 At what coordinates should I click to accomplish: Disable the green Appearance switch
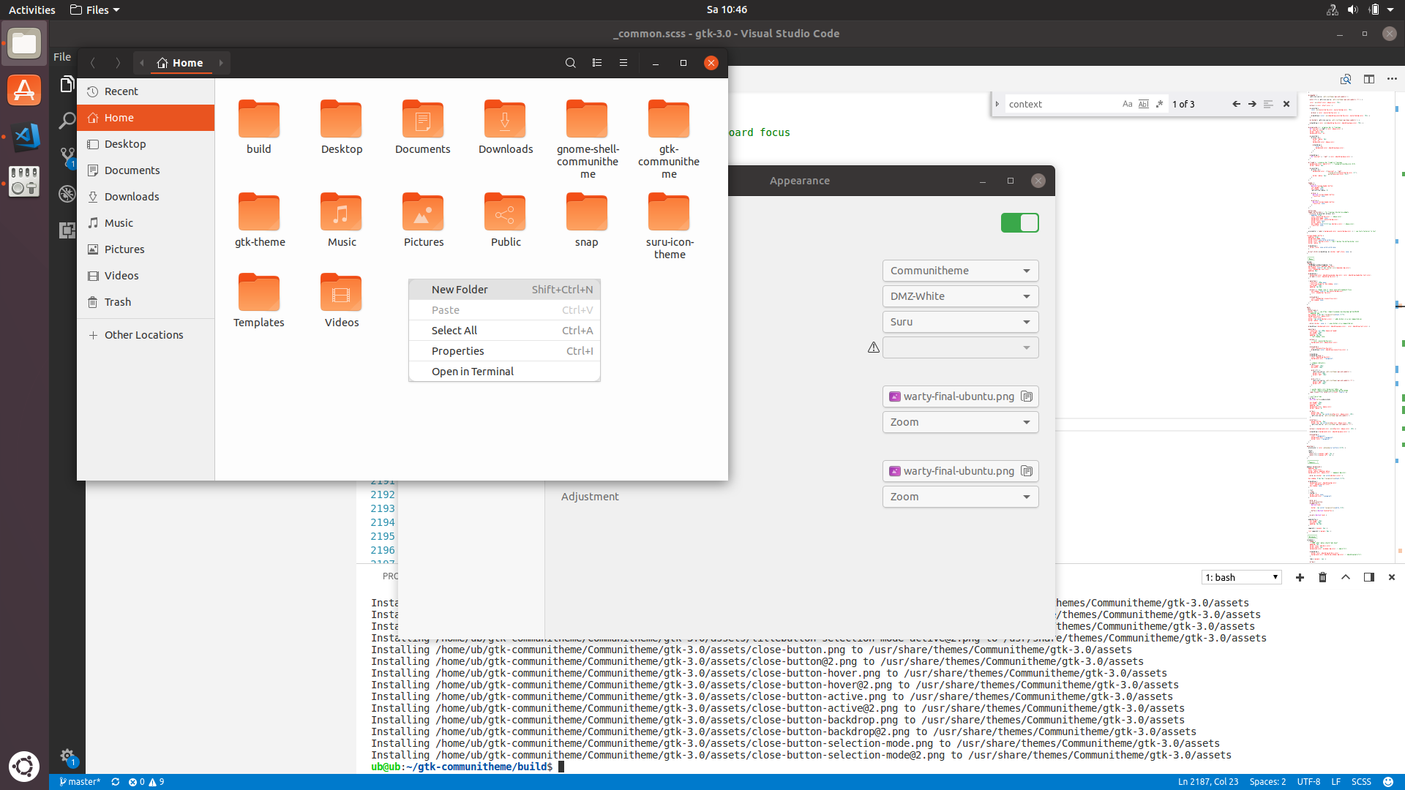point(1019,222)
